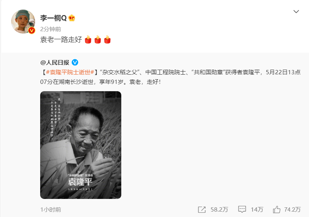Screen dimensions: 309x217
Task: Click the 1小时前 original post timestamp
Action: click(51, 210)
